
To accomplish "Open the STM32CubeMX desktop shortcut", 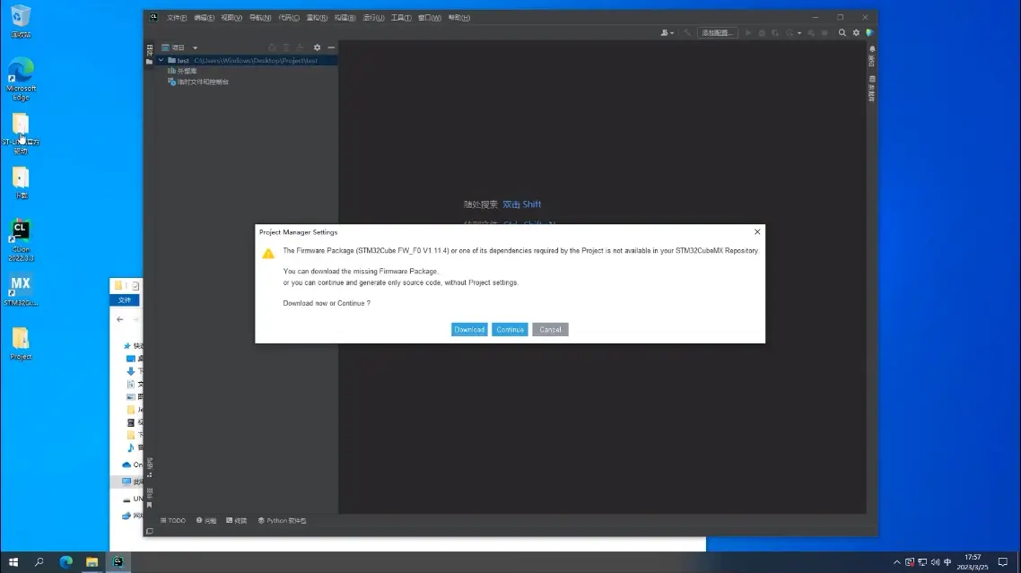I will click(x=21, y=291).
